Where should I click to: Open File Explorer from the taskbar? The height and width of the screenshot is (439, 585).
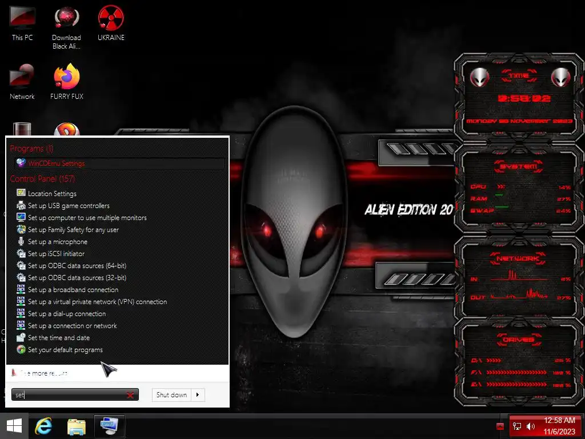[x=76, y=426]
